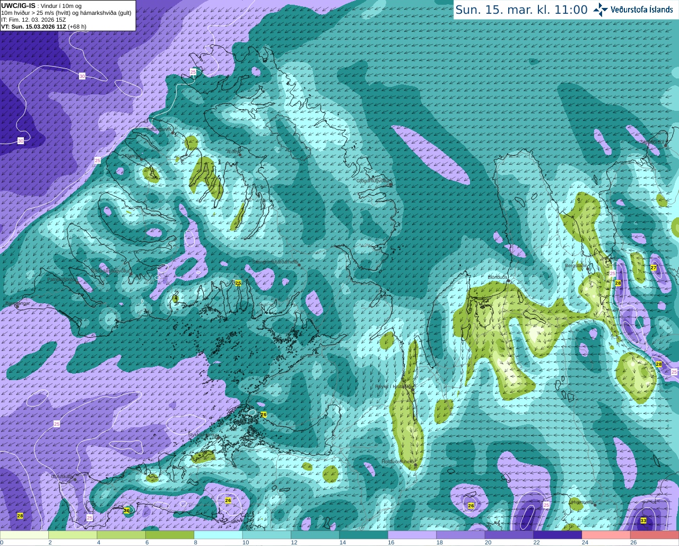Click the '10m hviður > 25 m/s' description line
Image resolution: width=679 pixels, height=546 pixels.
tap(66, 13)
